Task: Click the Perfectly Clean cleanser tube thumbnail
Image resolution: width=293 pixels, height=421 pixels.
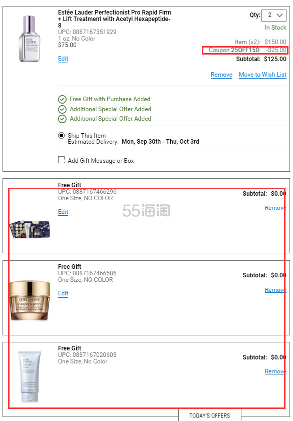Action: (x=30, y=376)
